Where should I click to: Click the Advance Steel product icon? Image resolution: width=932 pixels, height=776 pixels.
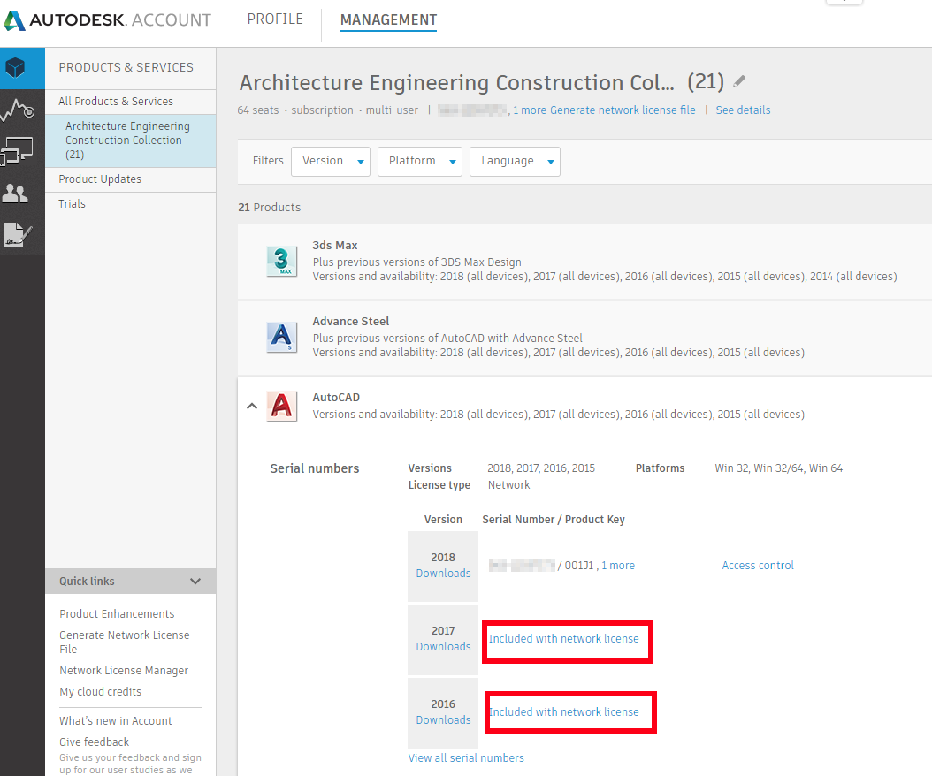[x=282, y=337]
